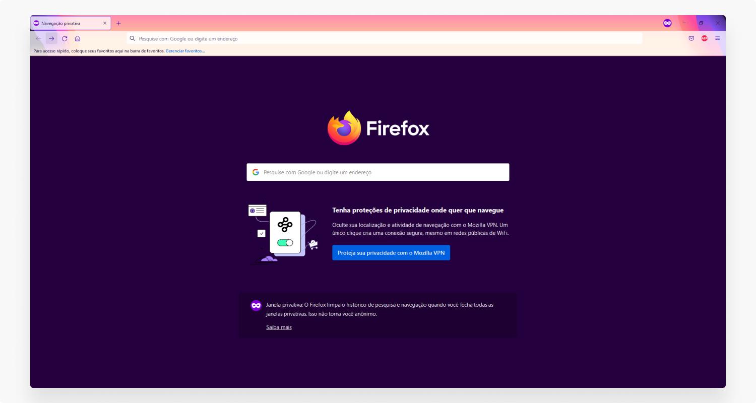756x403 pixels.
Task: Click the address bar search field
Action: (x=385, y=38)
